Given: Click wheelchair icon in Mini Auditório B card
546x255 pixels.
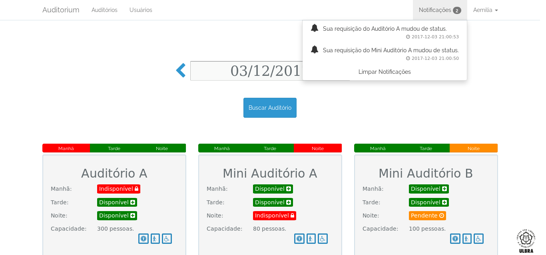Looking at the screenshot, I should (478, 239).
